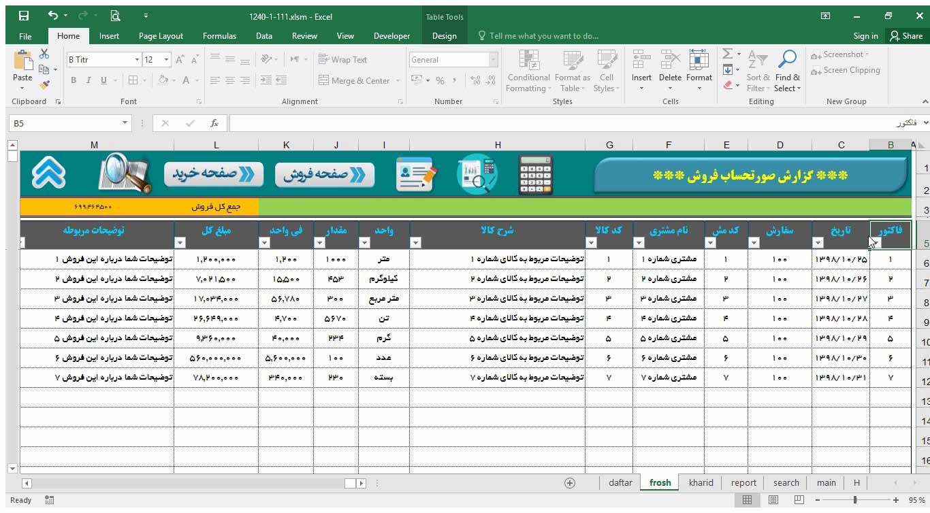Viewport: 930px width, 513px height.
Task: Decrease font size with small A icon
Action: (193, 60)
